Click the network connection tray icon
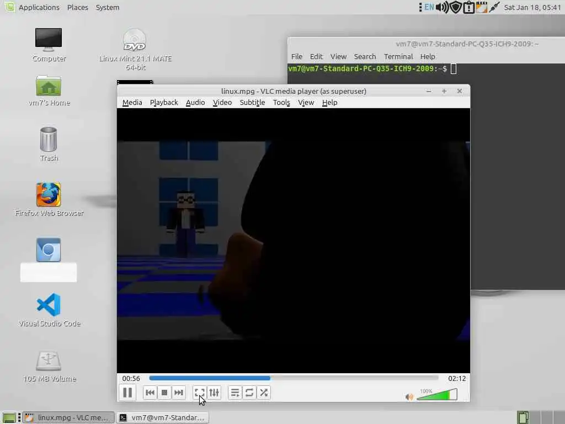 pyautogui.click(x=494, y=7)
